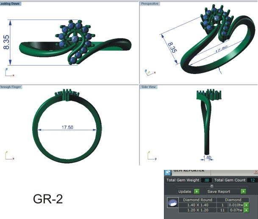Click the 17.50 dimension in Through Finger view
This screenshot has width=258, height=219.
pyautogui.click(x=67, y=127)
